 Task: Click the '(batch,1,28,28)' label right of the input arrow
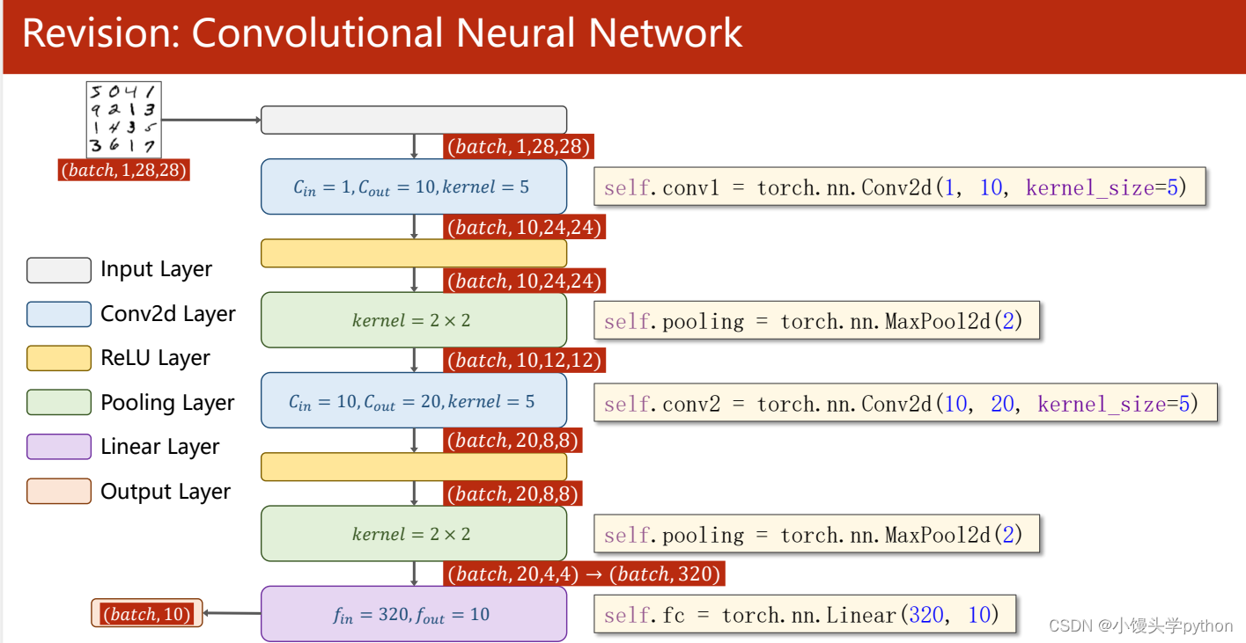pos(519,147)
